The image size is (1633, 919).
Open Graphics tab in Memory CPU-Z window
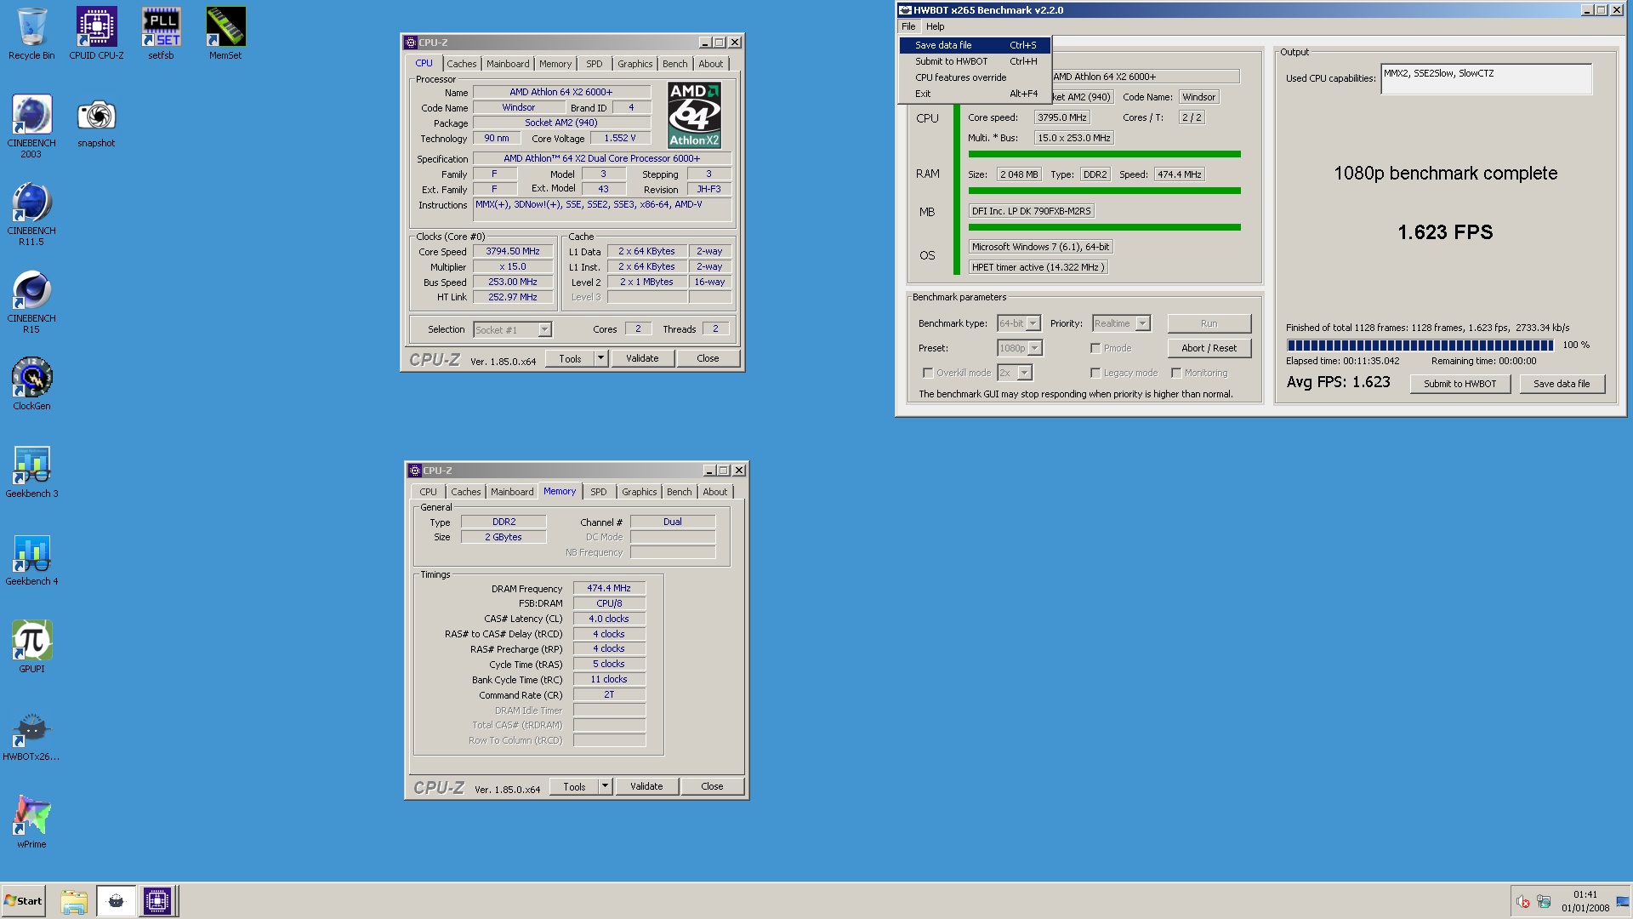coord(639,492)
